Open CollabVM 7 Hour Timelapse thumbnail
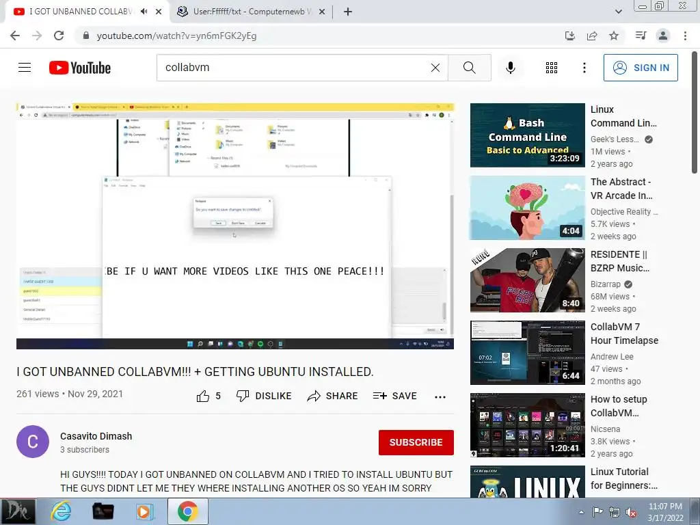The height and width of the screenshot is (525, 700). (527, 353)
